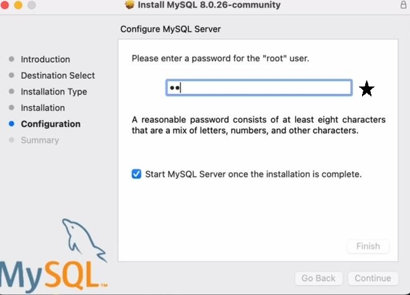Click the gray disabled zoom window button
Image resolution: width=410 pixels, height=295 pixels.
30,5
